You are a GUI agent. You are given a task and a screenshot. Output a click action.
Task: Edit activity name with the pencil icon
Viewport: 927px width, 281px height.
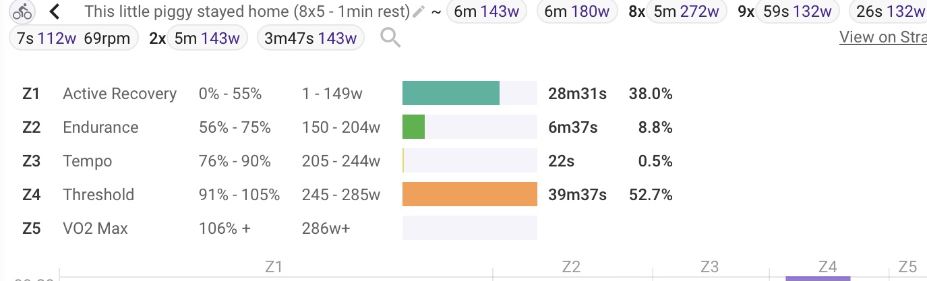(419, 11)
